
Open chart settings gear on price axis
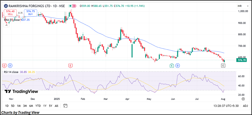point(243,99)
